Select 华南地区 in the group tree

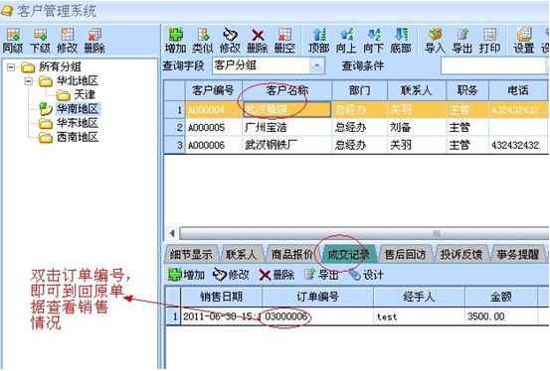point(78,109)
